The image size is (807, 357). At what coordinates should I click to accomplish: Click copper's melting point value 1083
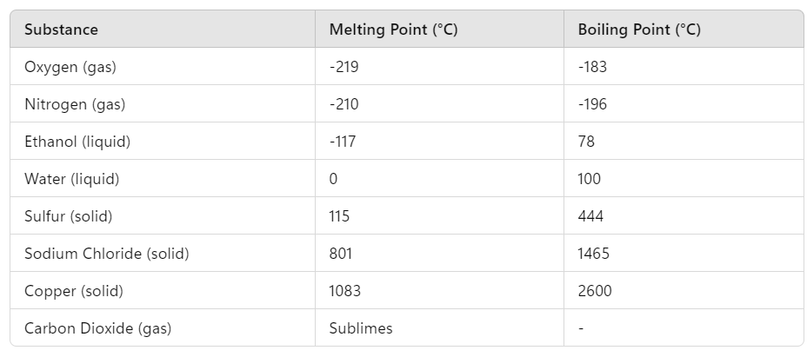(x=345, y=291)
